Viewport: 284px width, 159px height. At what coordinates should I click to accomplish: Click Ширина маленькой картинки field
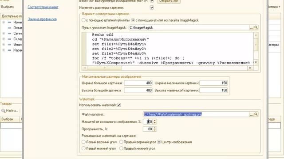pos(214,83)
